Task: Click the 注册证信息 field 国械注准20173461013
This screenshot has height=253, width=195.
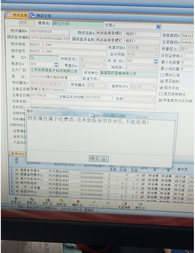Action: [93, 91]
